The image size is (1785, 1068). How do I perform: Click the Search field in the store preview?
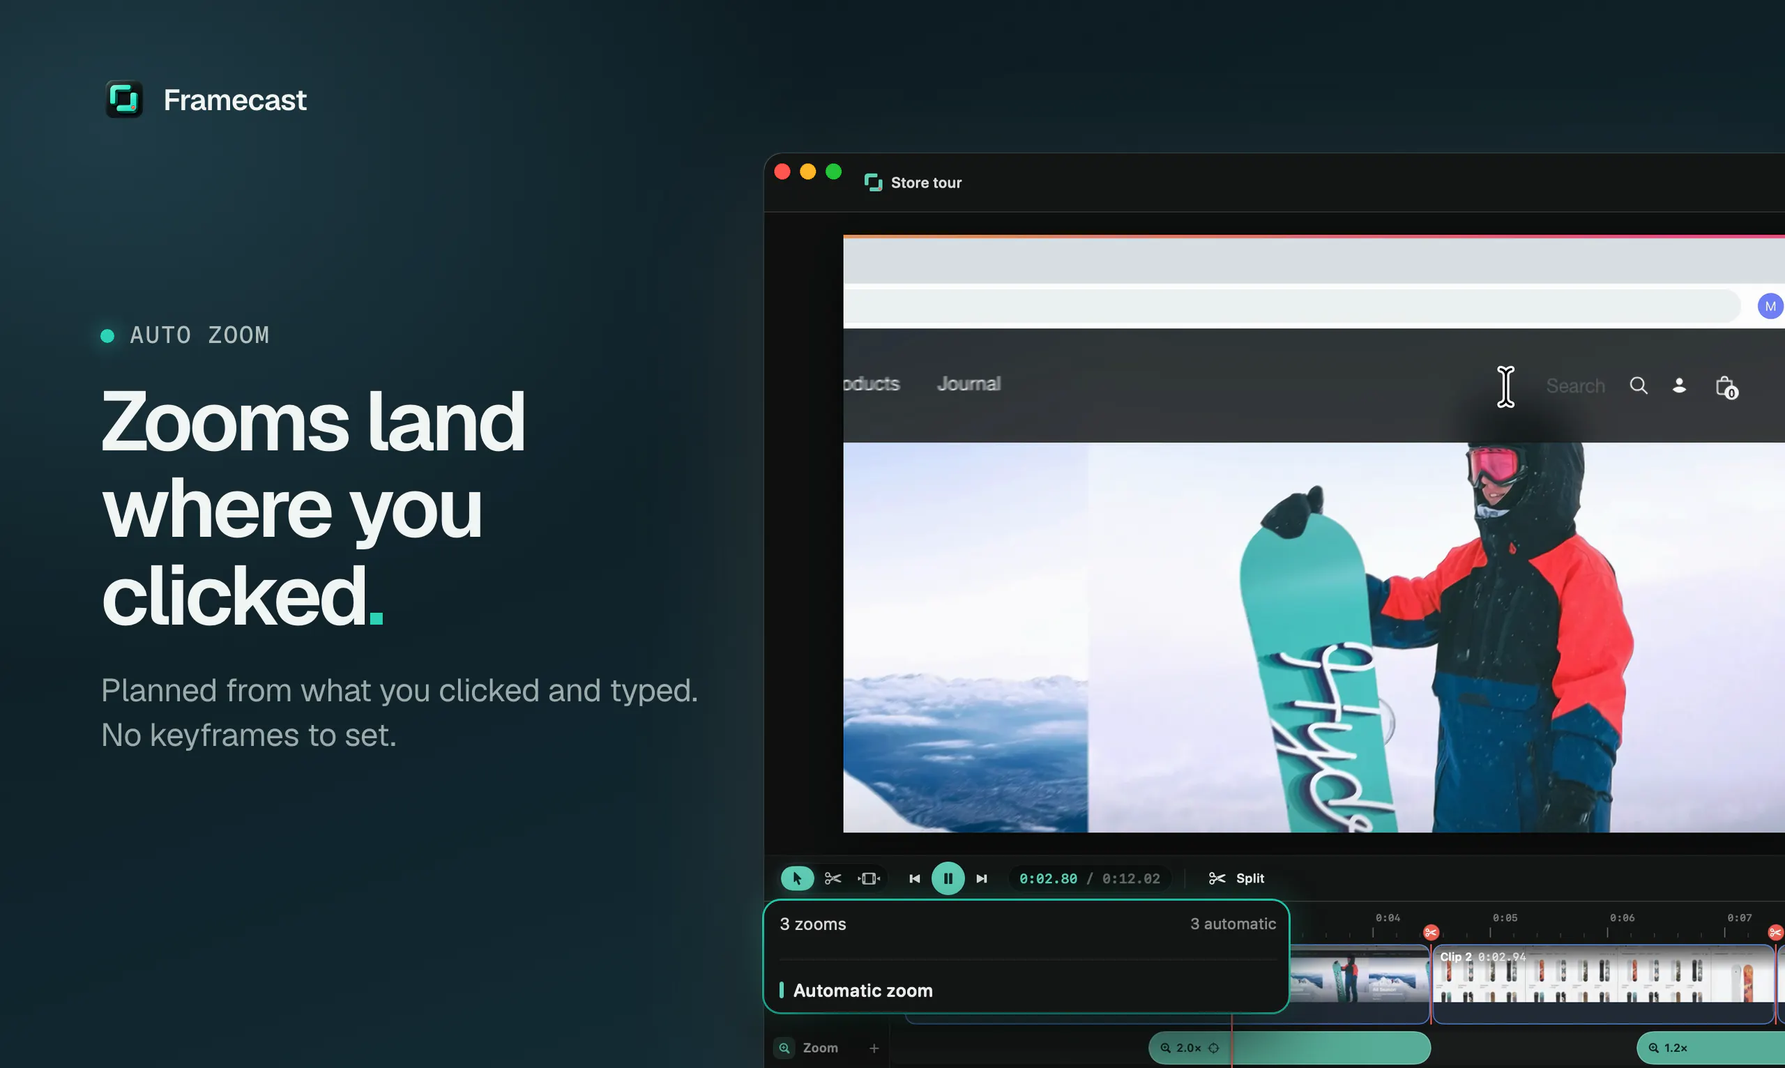pos(1575,386)
